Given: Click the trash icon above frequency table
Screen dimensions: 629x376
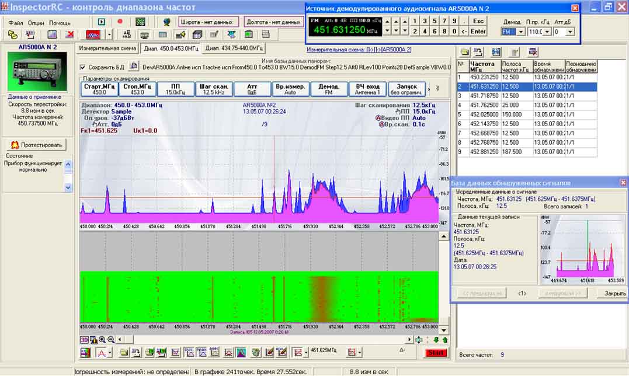Looking at the screenshot, I should pos(515,51).
